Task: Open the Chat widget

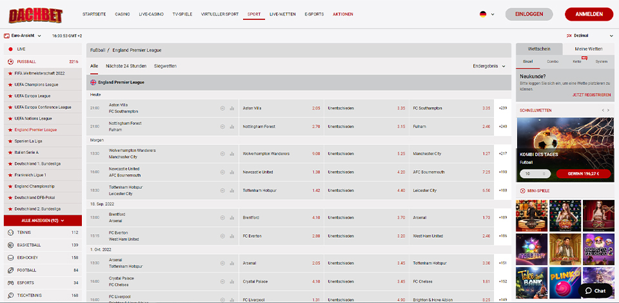Action: (595, 291)
